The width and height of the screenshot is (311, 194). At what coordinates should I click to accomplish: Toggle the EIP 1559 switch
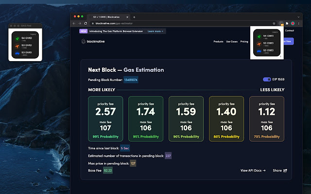(x=267, y=79)
